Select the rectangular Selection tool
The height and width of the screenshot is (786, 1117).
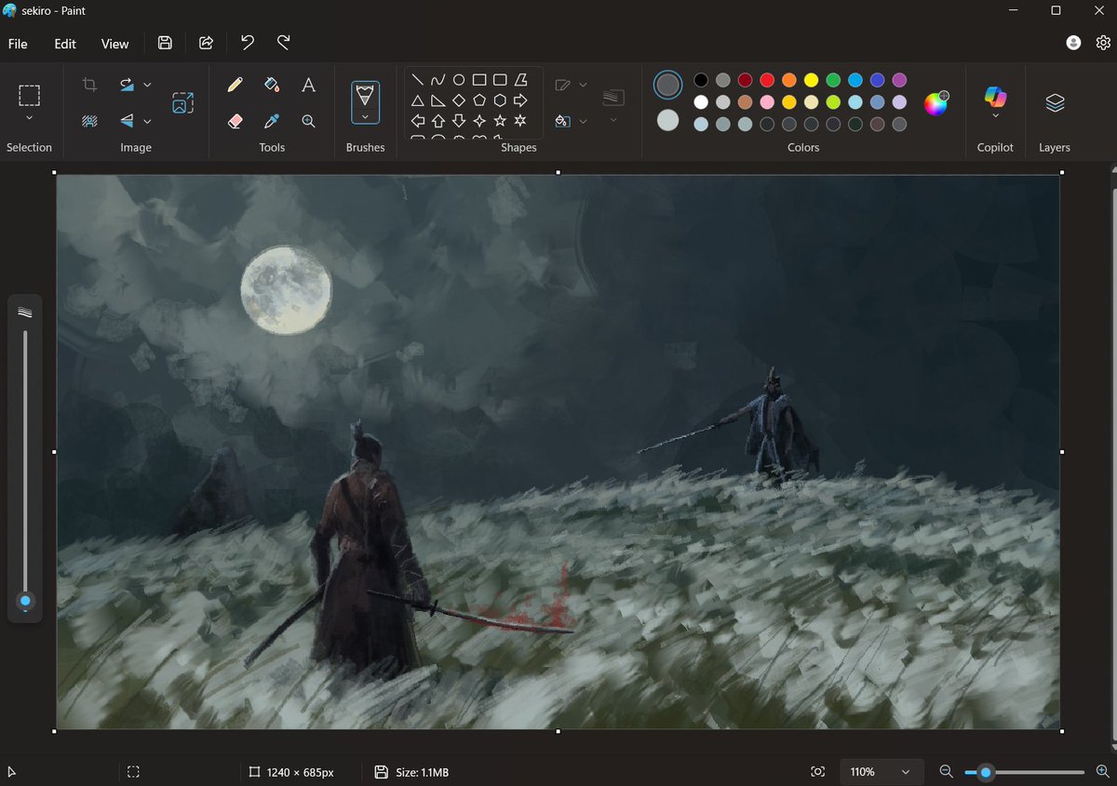(x=29, y=95)
